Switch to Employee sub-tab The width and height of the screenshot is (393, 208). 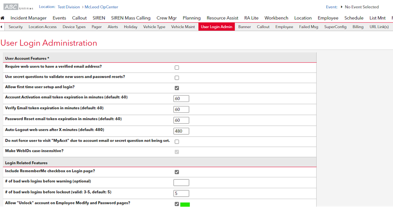284,27
